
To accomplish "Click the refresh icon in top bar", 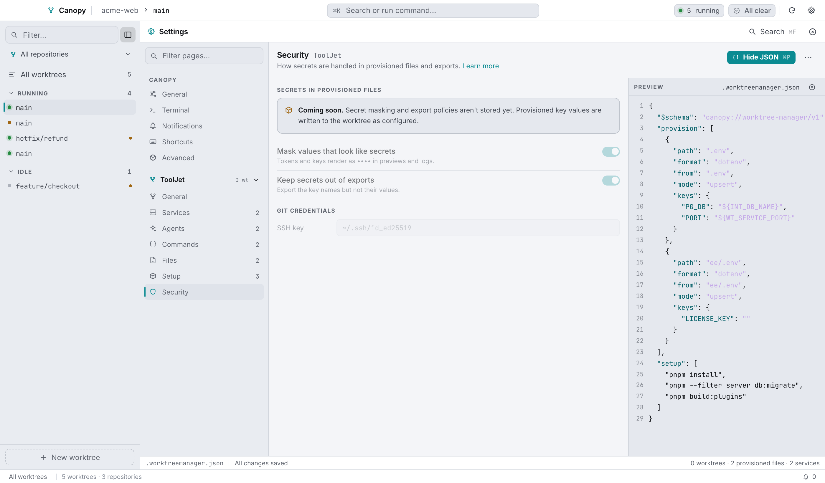I will [x=792, y=11].
